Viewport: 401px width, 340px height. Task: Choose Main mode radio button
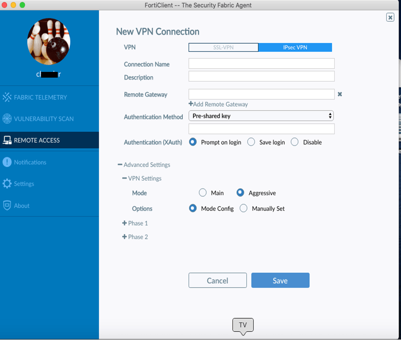[202, 192]
